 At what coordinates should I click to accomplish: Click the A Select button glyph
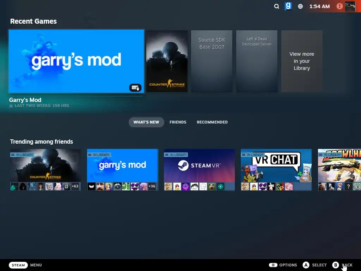point(306,265)
